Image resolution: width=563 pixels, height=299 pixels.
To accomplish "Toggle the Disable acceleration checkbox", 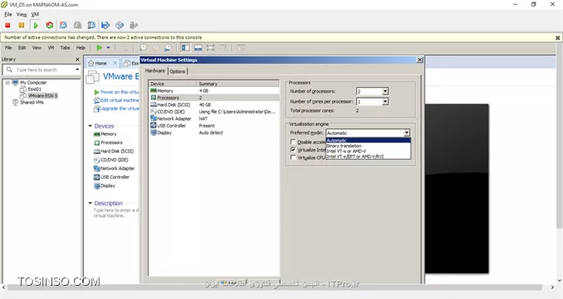I will [x=293, y=142].
